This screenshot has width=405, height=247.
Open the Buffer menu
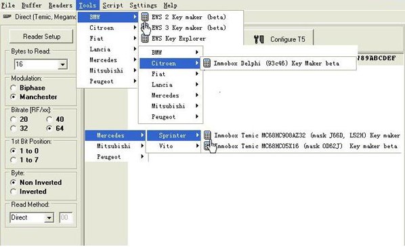(x=32, y=5)
